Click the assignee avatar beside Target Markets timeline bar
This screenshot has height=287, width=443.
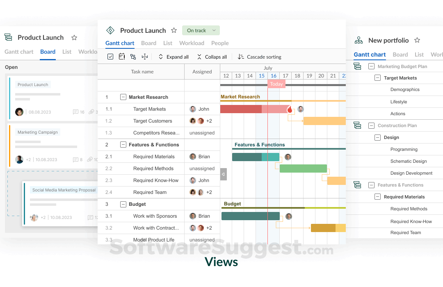pos(301,109)
